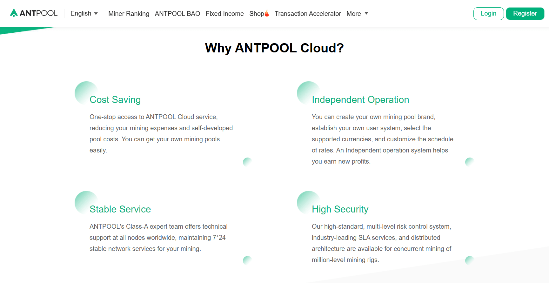The width and height of the screenshot is (549, 283).
Task: Expand the More menu
Action: coord(357,14)
